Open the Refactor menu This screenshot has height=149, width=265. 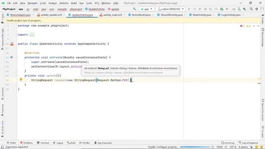(x=64, y=3)
